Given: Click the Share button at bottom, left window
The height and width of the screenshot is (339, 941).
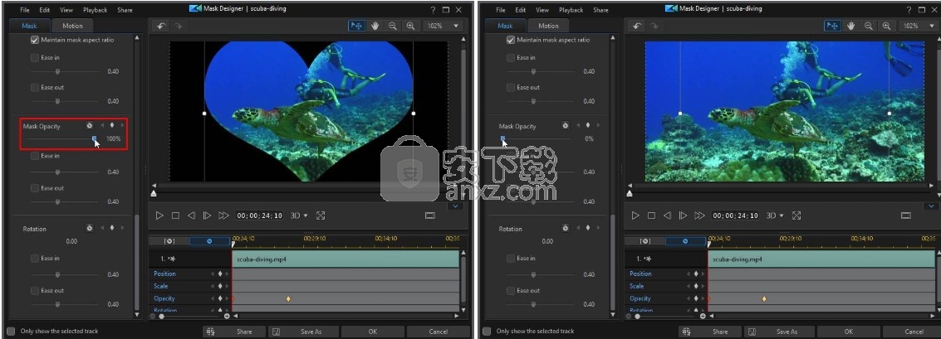Looking at the screenshot, I should click(x=235, y=332).
